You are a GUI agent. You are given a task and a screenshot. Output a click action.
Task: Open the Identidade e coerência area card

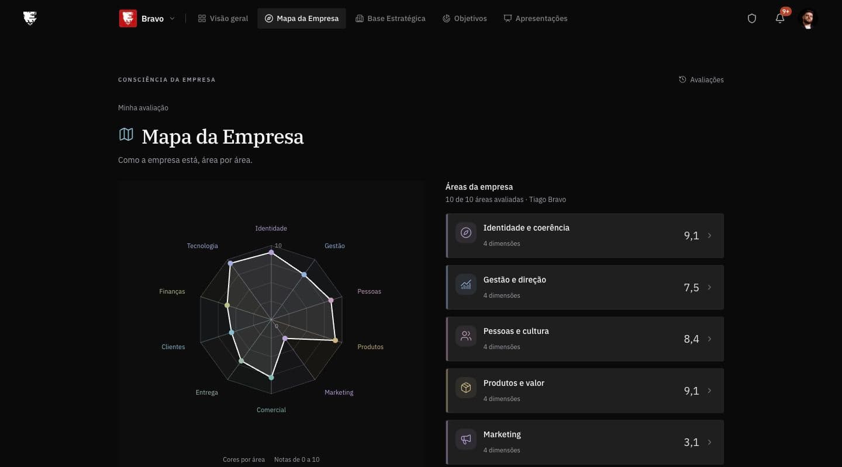pos(585,236)
